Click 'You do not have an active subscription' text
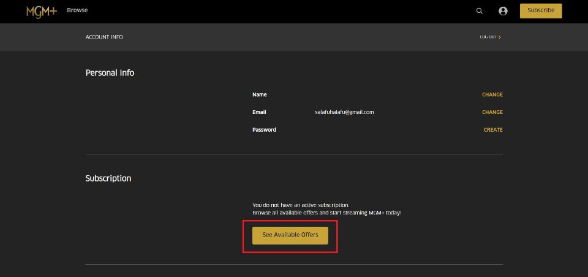 [301, 205]
